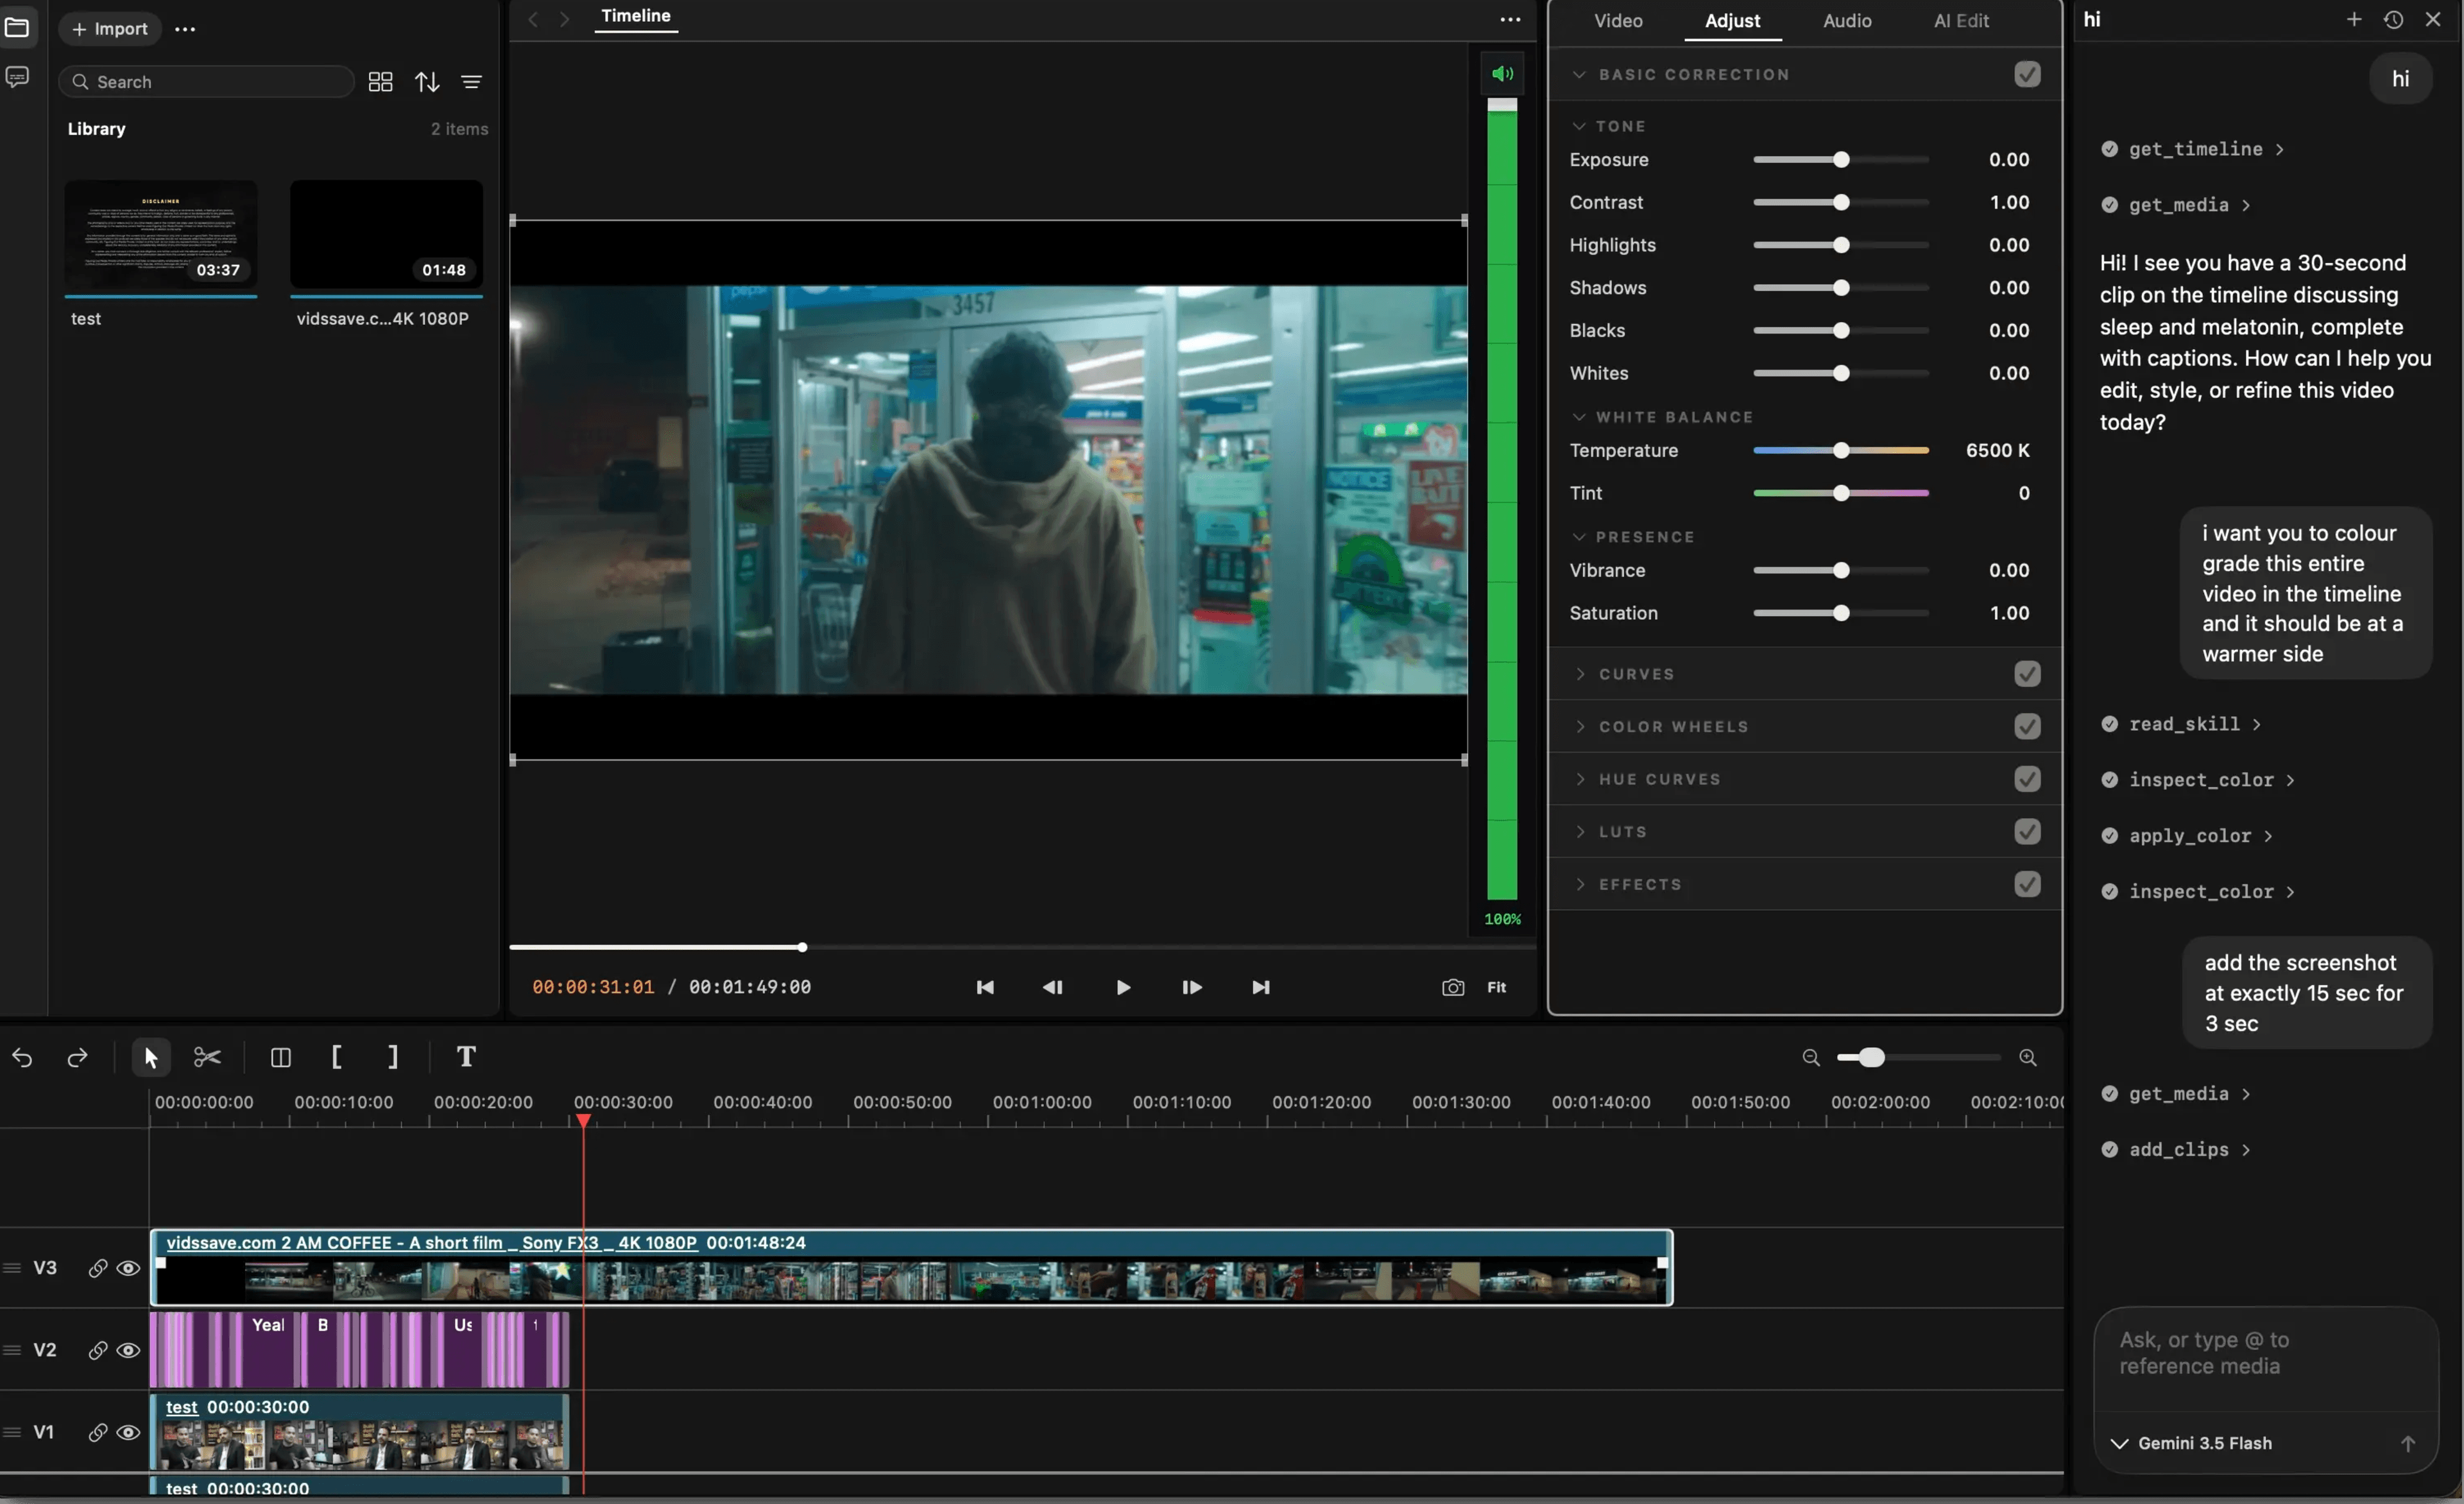Zoom in the timeline

point(2028,1057)
